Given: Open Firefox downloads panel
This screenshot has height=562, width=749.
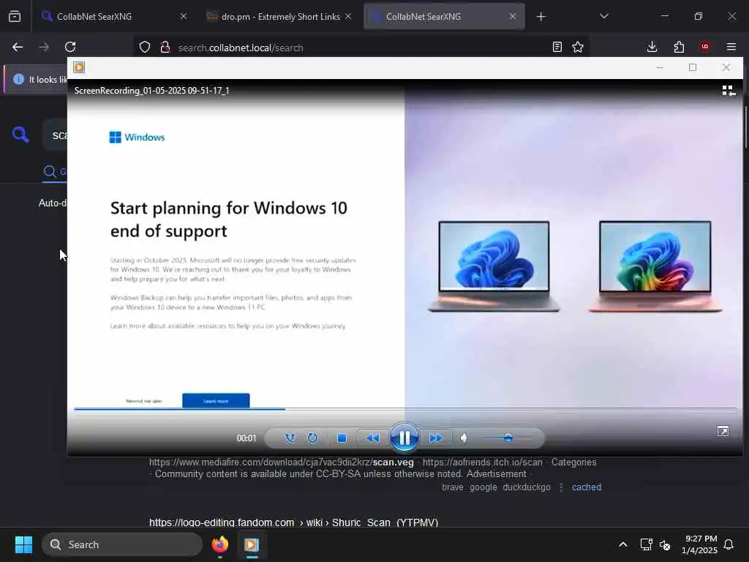Looking at the screenshot, I should [652, 47].
